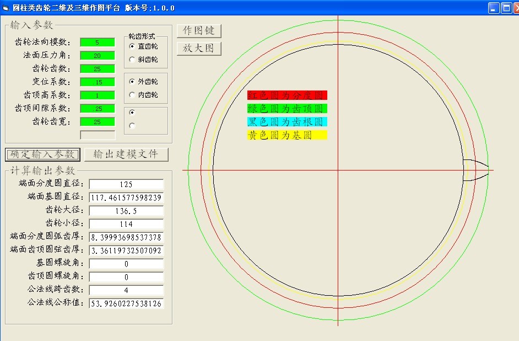
Task: Click the 齿轮小径 output box
Action: [126, 224]
